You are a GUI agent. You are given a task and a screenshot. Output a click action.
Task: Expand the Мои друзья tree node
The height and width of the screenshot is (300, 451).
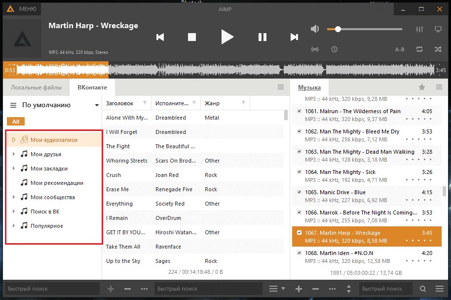pos(13,154)
